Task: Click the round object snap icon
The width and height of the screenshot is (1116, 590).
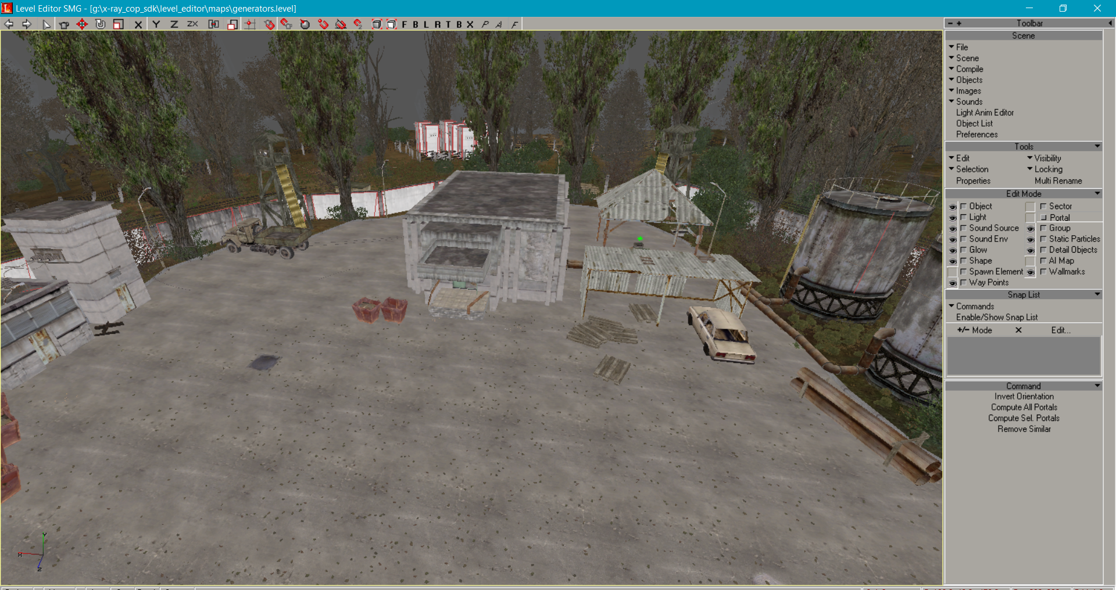Action: 305,24
